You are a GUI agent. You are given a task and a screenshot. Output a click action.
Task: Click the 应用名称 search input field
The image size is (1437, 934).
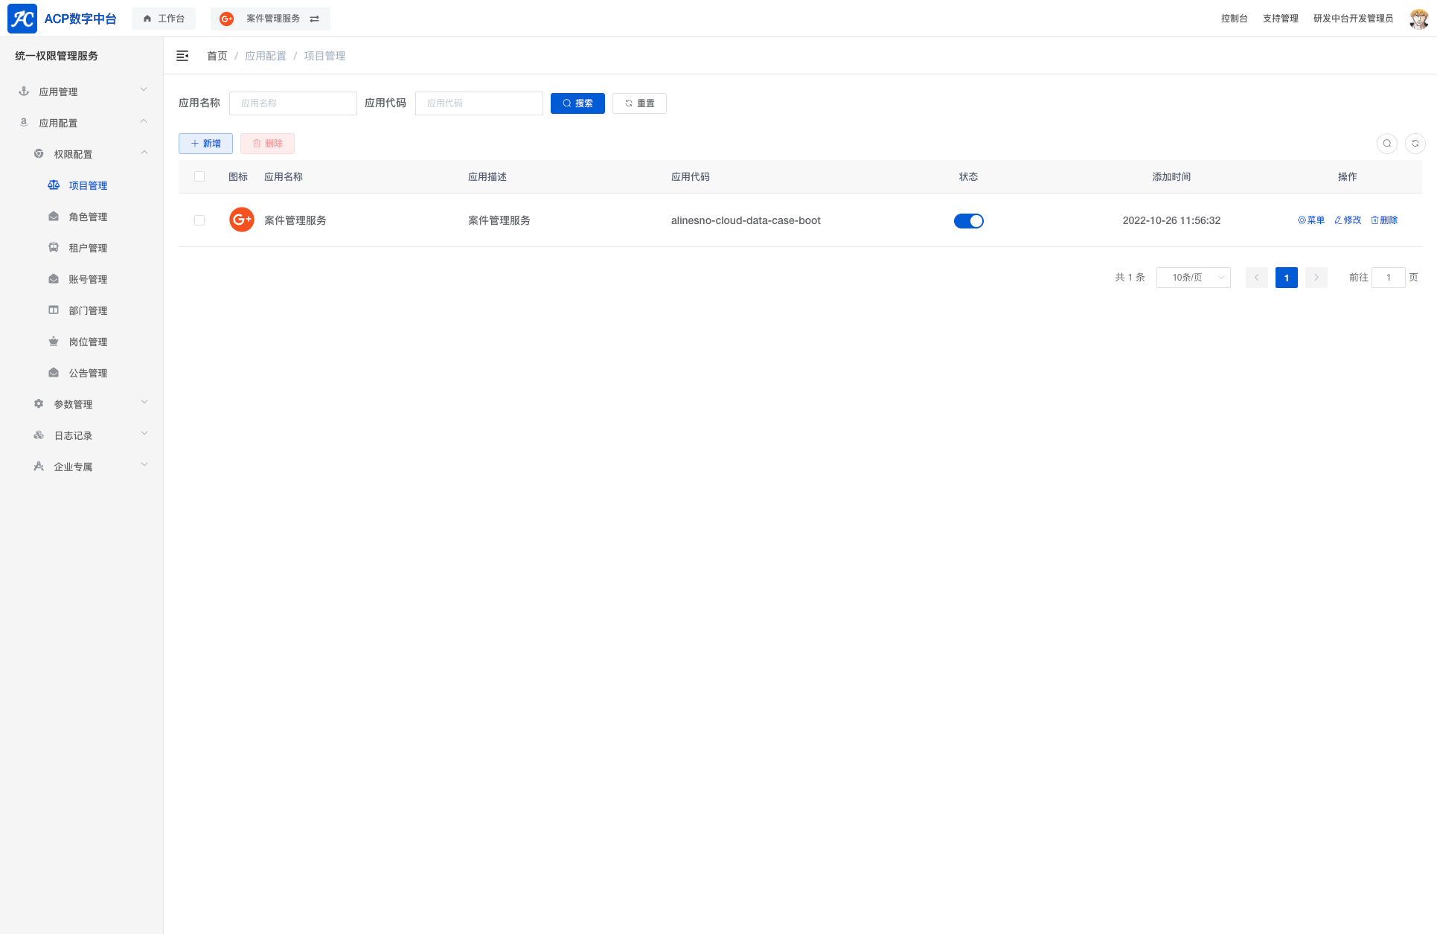pos(293,103)
